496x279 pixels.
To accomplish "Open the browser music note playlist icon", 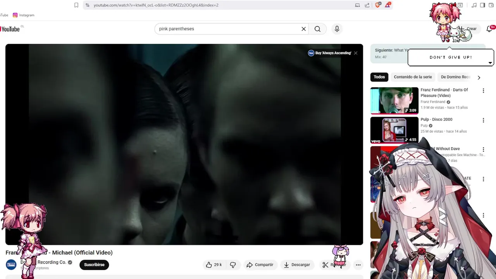I will tap(474, 5).
